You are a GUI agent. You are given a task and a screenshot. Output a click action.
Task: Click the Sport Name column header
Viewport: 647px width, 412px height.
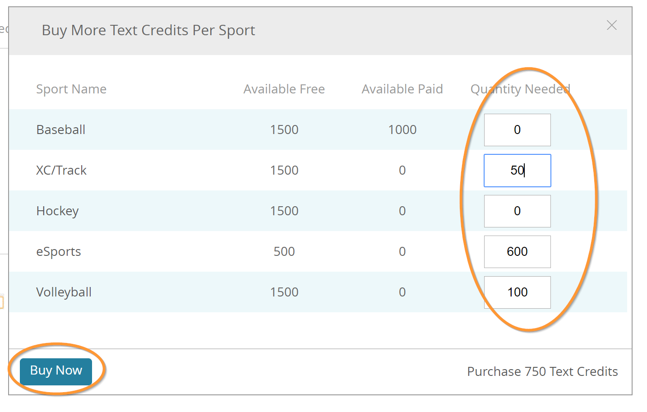coord(71,89)
